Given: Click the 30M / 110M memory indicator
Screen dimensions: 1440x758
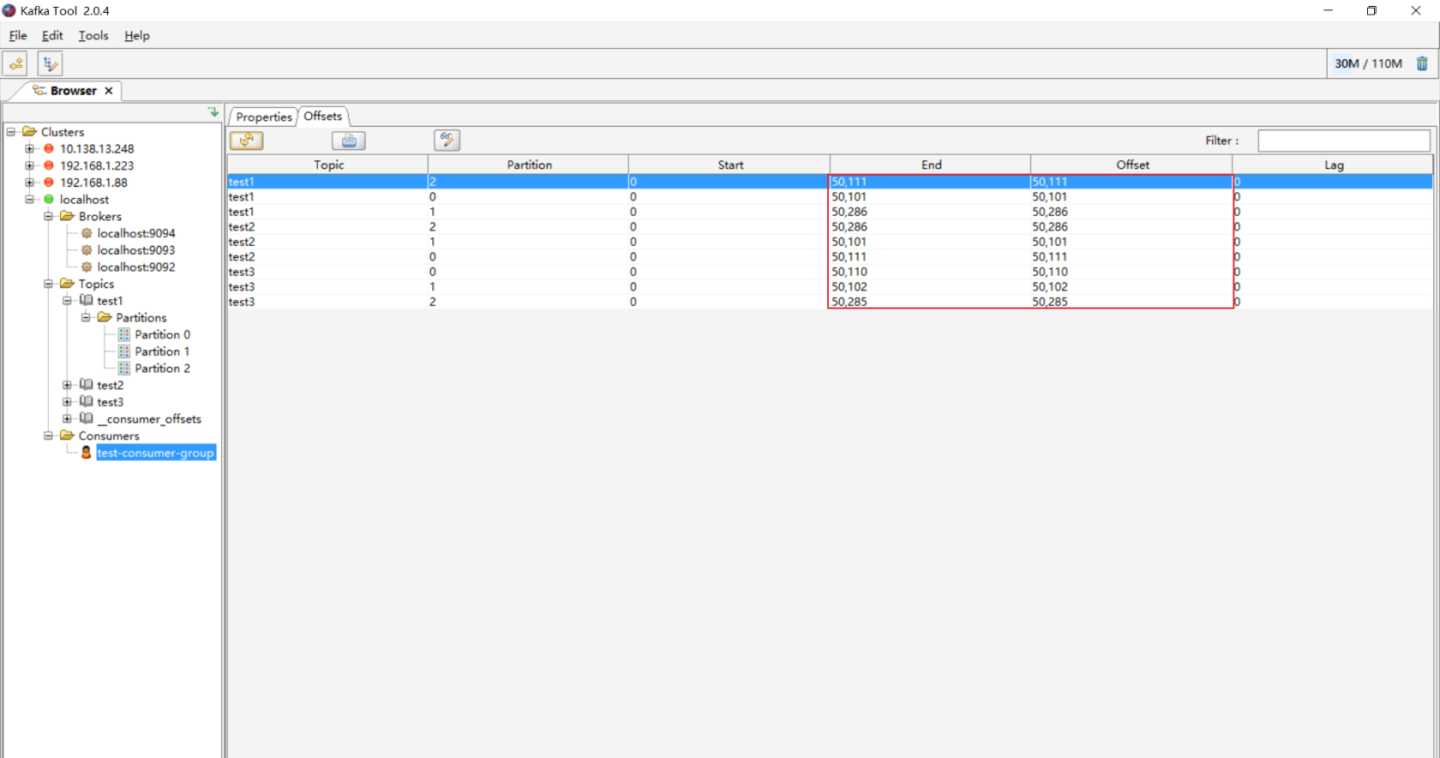Looking at the screenshot, I should click(1368, 63).
